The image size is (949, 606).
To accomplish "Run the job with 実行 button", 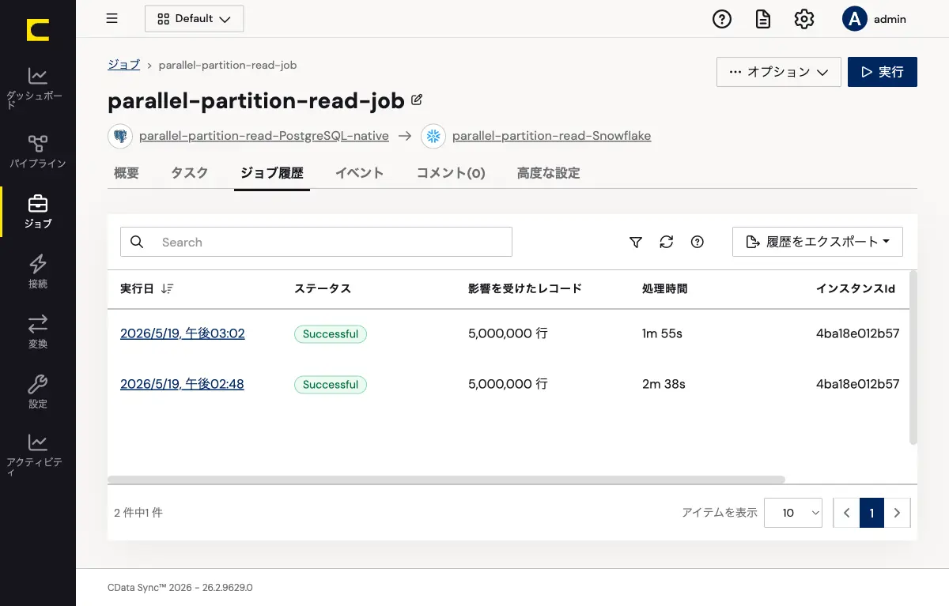I will point(883,72).
